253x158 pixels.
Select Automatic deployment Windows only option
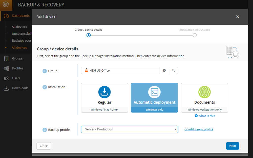tap(154, 98)
